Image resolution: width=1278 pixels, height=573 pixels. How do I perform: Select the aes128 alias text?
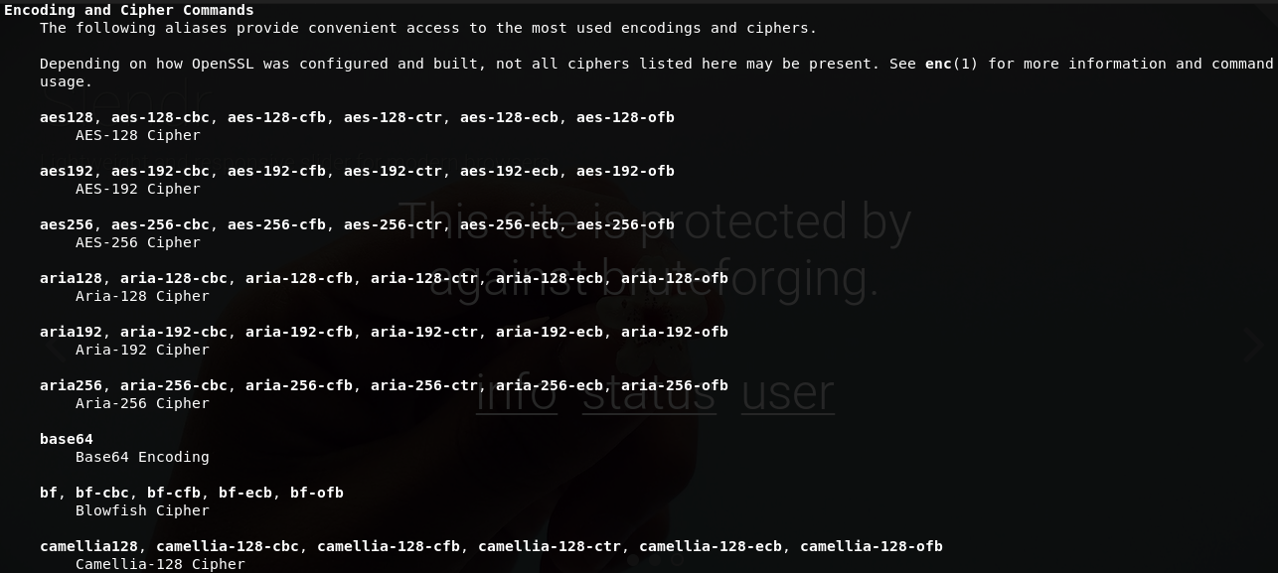(67, 117)
